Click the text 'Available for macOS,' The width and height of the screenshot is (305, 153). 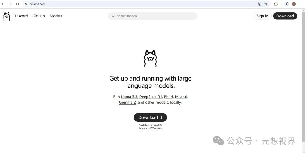click(x=150, y=125)
